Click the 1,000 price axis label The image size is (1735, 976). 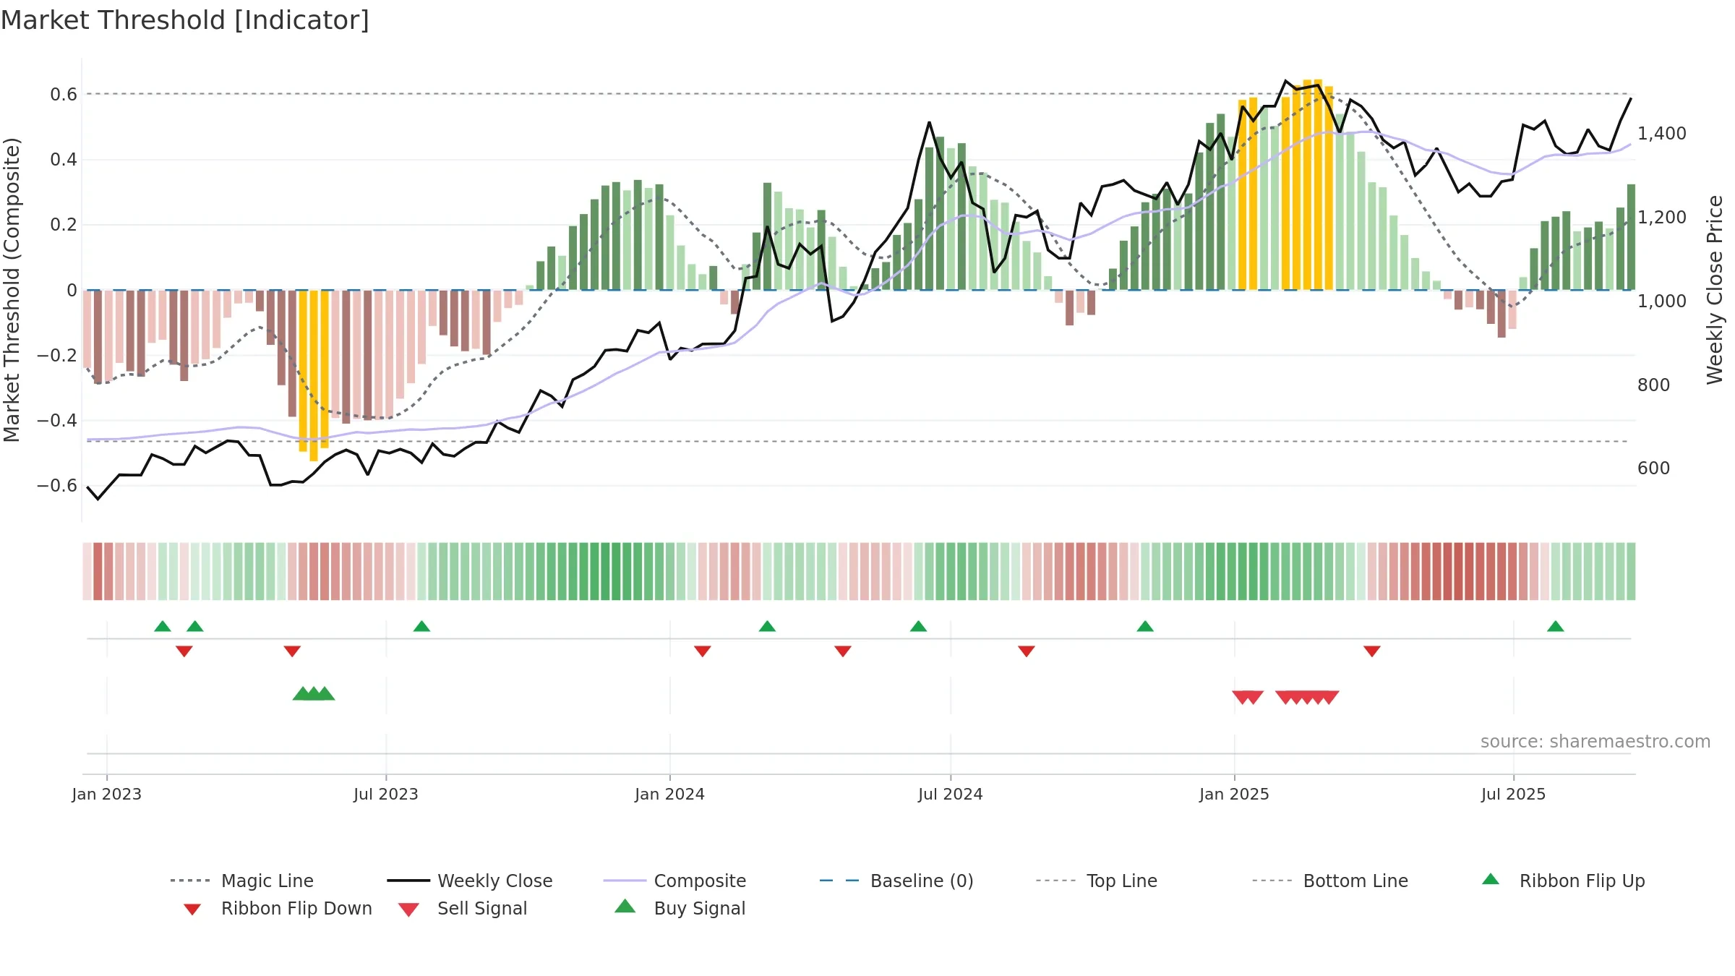tap(1662, 301)
